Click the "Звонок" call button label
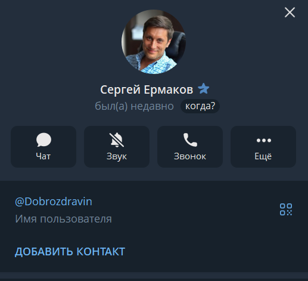308x281 pixels. click(190, 156)
